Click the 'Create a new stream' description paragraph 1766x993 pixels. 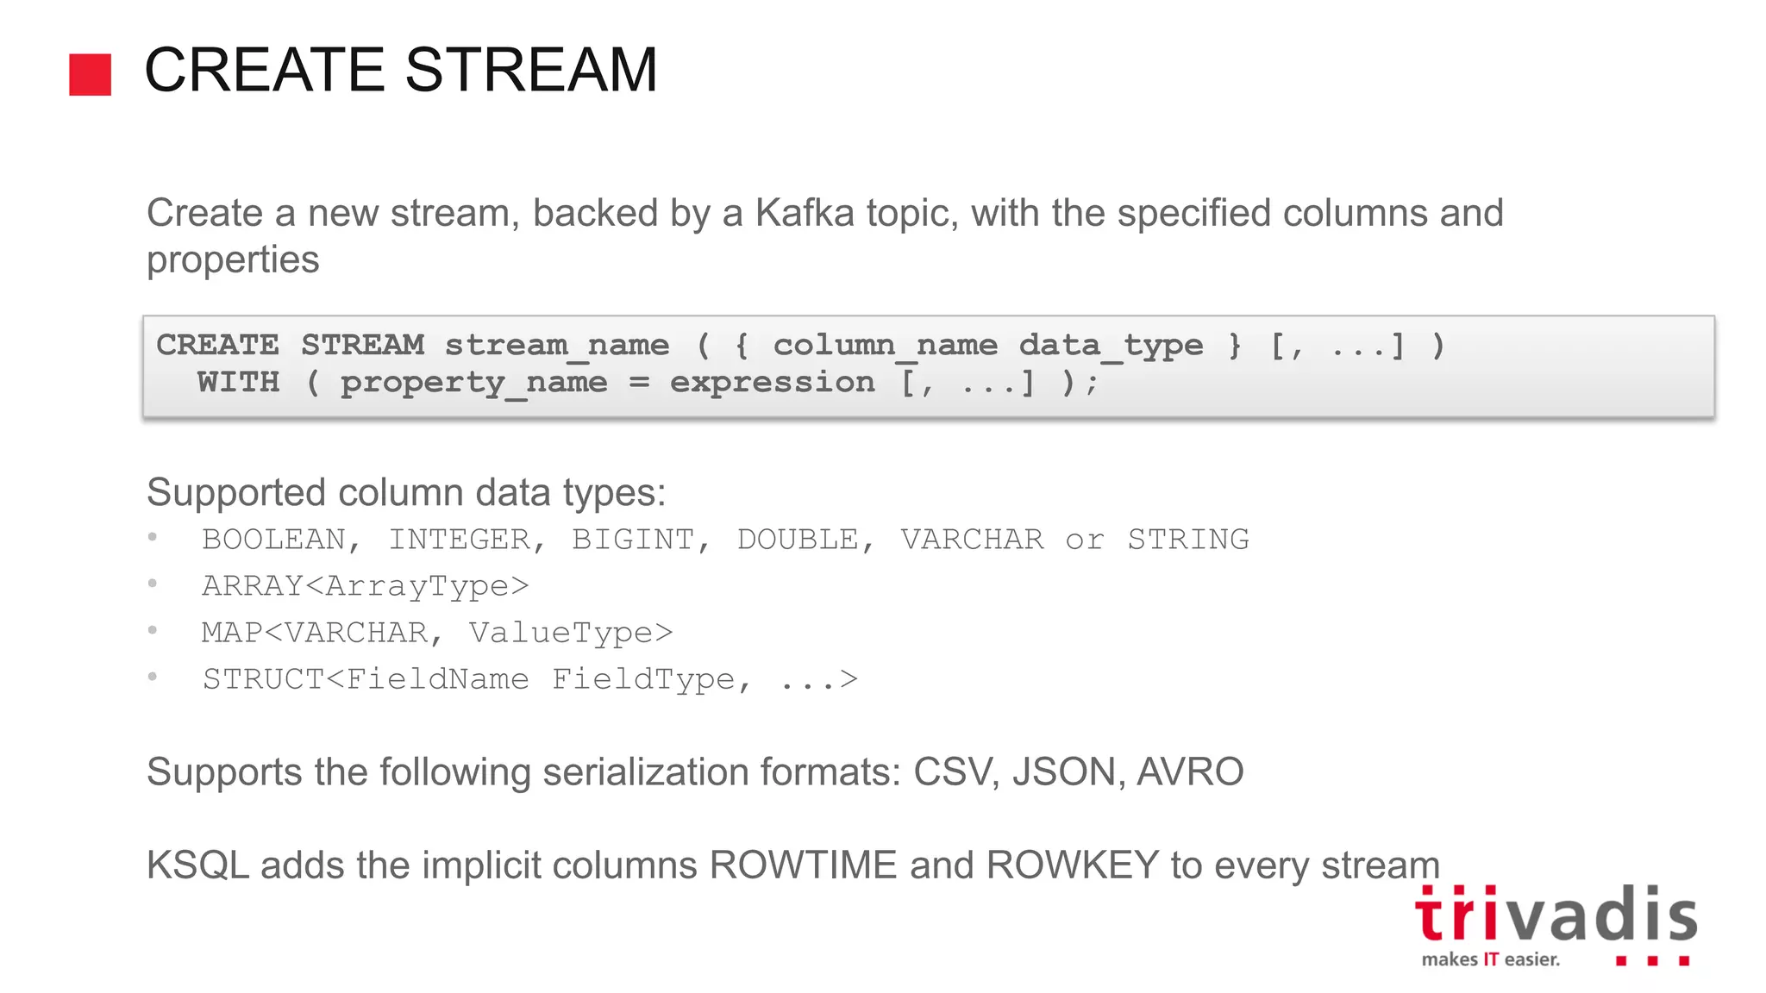(x=825, y=236)
